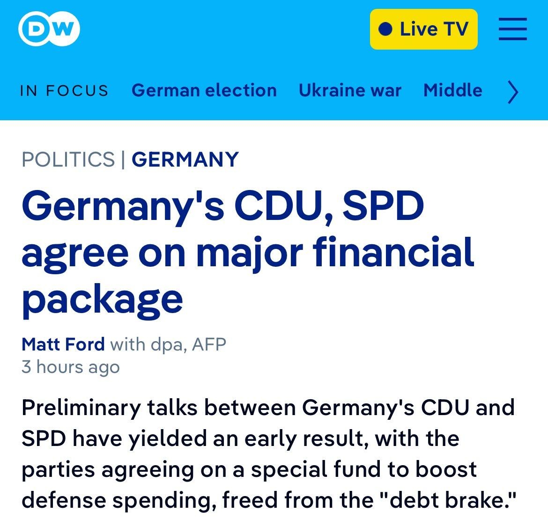
Task: Select the truncated Middle topic link
Action: click(x=452, y=90)
